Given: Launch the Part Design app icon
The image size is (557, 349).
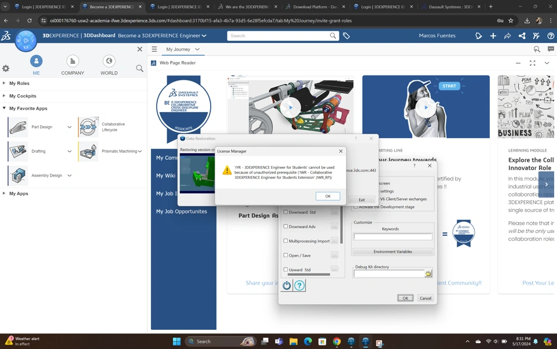Looking at the screenshot, I should pos(18,127).
